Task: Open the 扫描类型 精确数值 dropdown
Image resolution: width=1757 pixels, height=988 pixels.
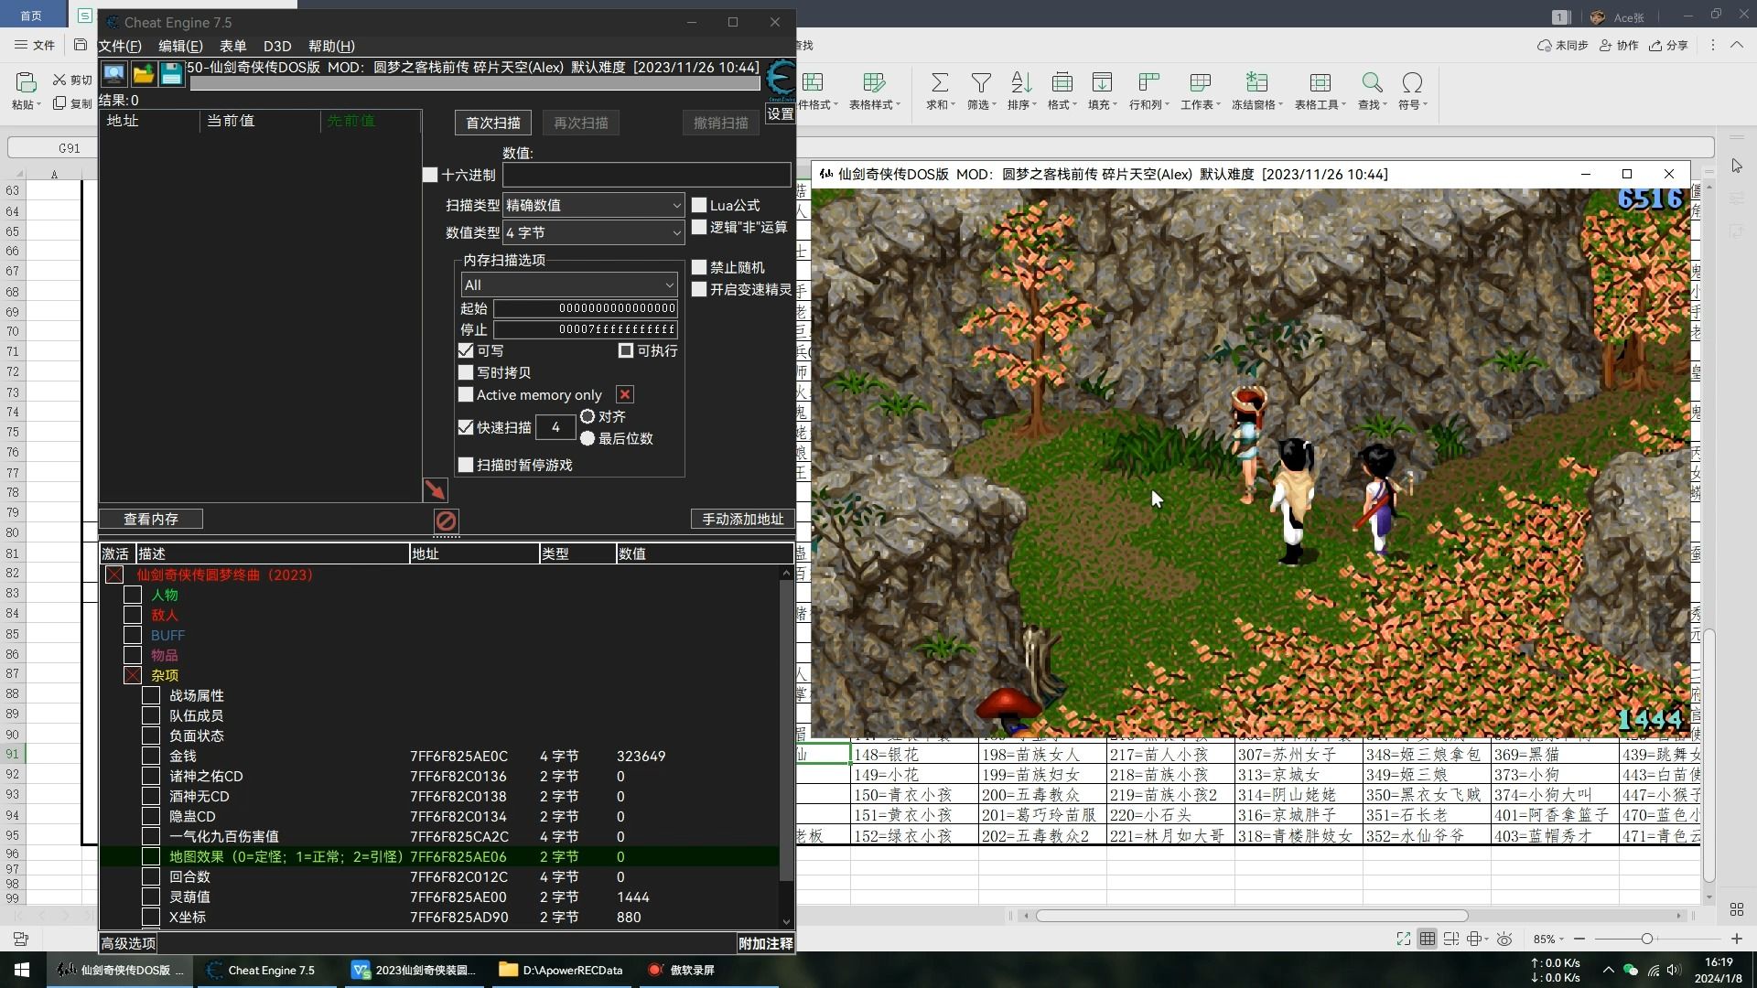Action: [593, 205]
